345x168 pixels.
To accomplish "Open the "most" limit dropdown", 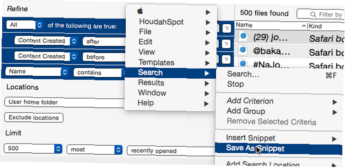I will coord(95,149).
